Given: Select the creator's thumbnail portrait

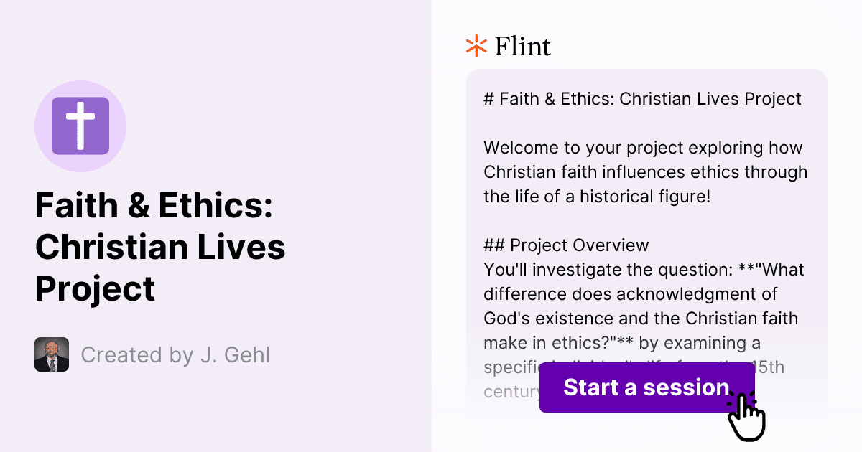Looking at the screenshot, I should pos(51,354).
